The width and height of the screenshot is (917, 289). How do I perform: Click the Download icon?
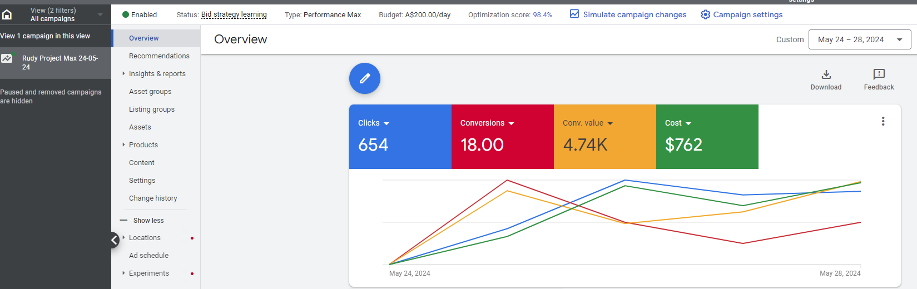click(826, 74)
